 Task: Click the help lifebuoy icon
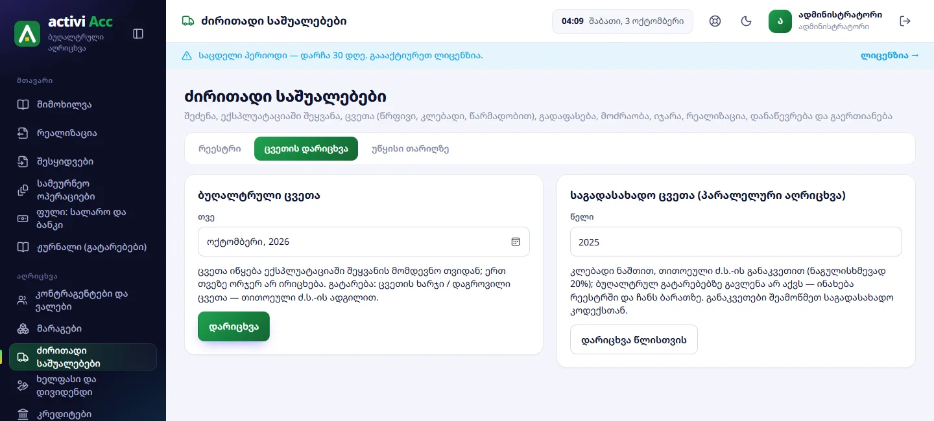point(715,21)
